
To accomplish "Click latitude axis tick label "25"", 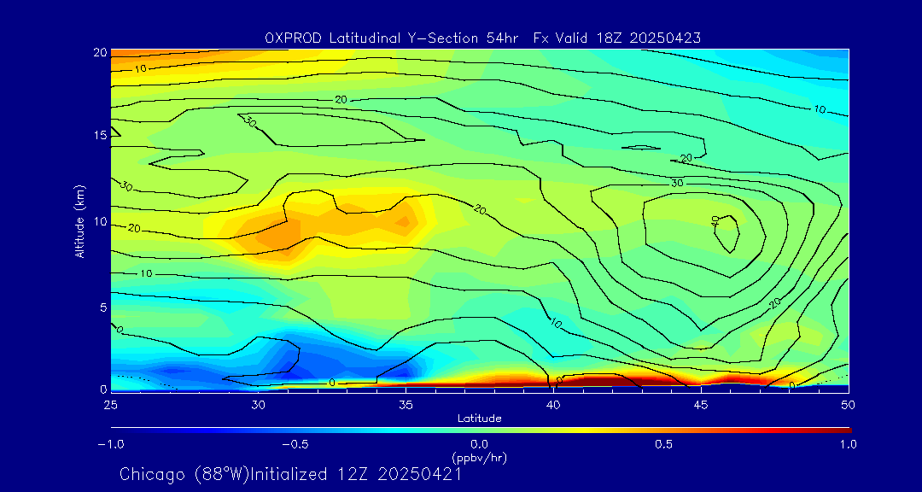I will tap(110, 405).
